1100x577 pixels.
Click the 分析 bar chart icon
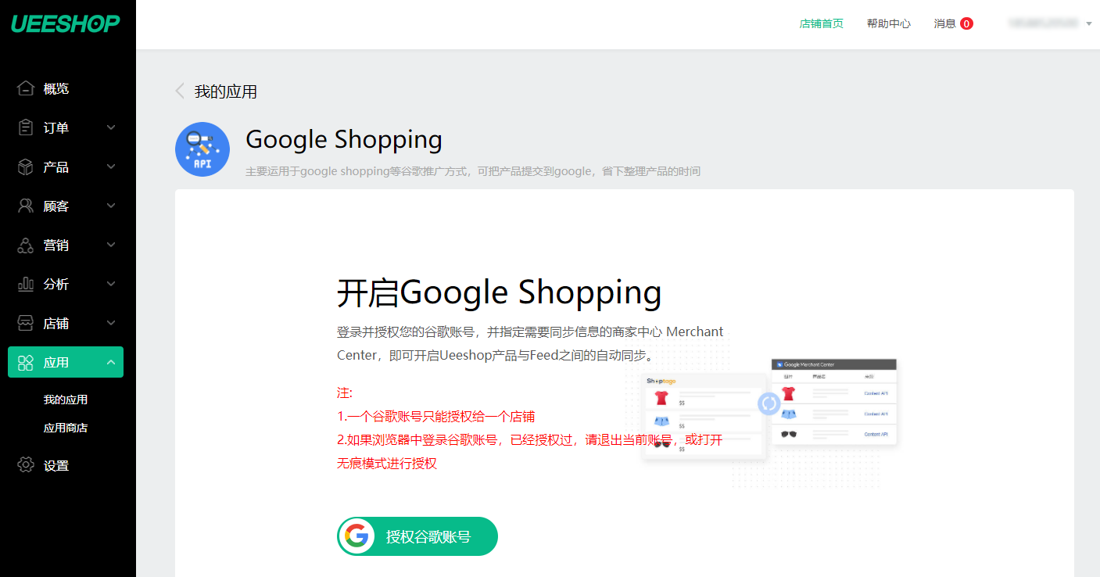[x=26, y=284]
